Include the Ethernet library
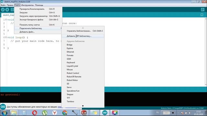 click(70, 52)
